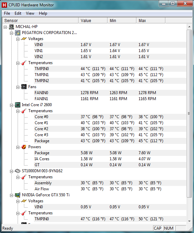The image size is (194, 233).
Task: Select the GT power row
Action: [x=110, y=165]
